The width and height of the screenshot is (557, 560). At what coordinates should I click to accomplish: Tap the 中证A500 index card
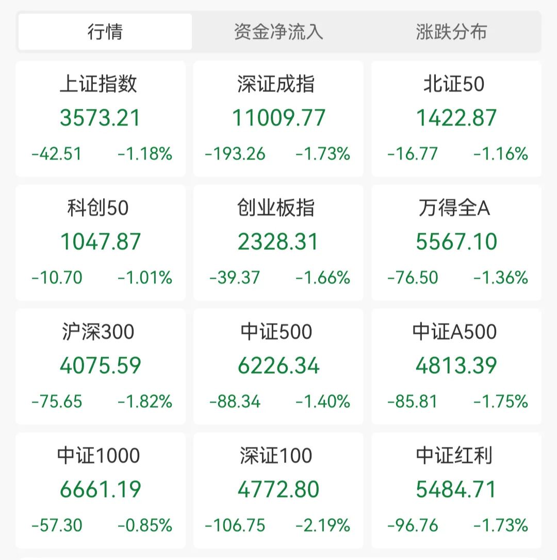click(456, 366)
